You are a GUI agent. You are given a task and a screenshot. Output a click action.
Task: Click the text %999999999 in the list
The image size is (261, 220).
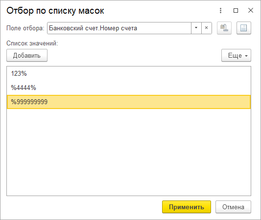29,102
